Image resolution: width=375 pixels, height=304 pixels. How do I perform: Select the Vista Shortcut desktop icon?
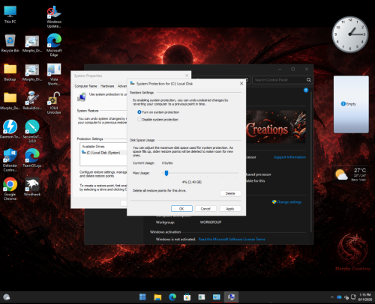[54, 74]
